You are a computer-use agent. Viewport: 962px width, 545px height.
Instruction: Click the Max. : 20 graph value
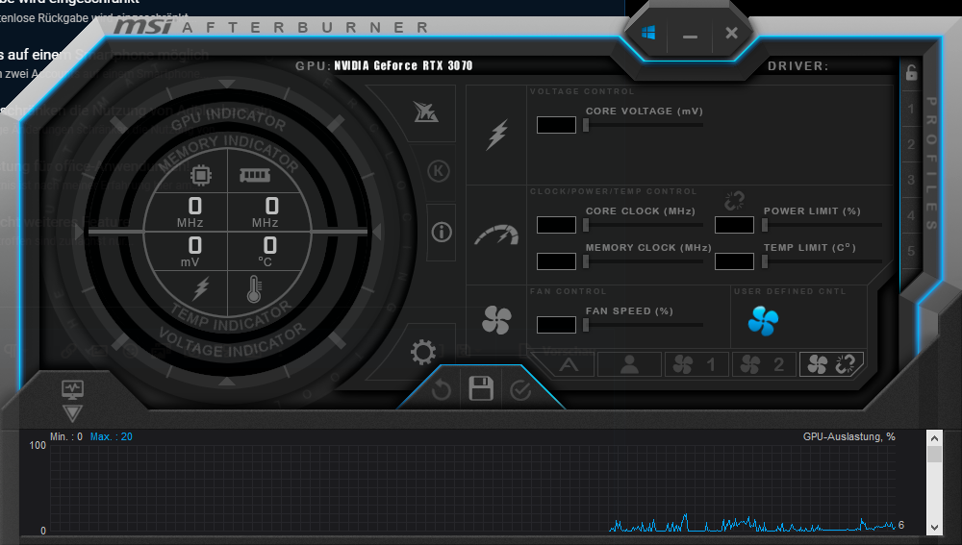(111, 436)
